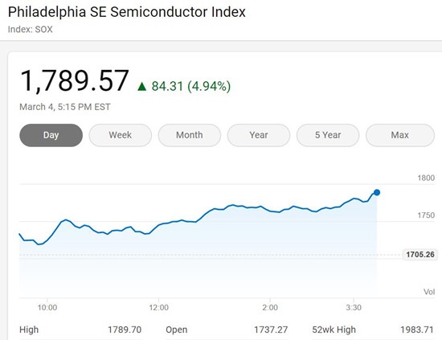Image resolution: width=442 pixels, height=340 pixels.
Task: Switch chart to Week view
Action: click(x=121, y=135)
